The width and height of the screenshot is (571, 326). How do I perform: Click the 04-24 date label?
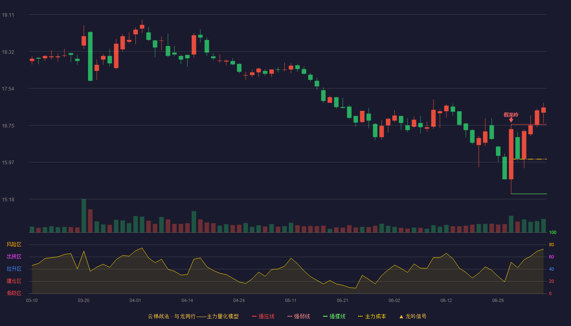point(239,300)
